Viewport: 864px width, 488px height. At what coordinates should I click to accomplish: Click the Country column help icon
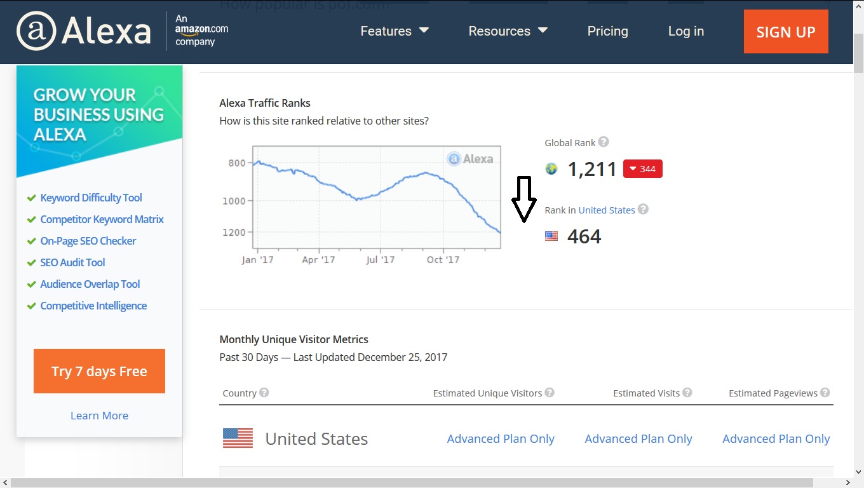coord(264,393)
